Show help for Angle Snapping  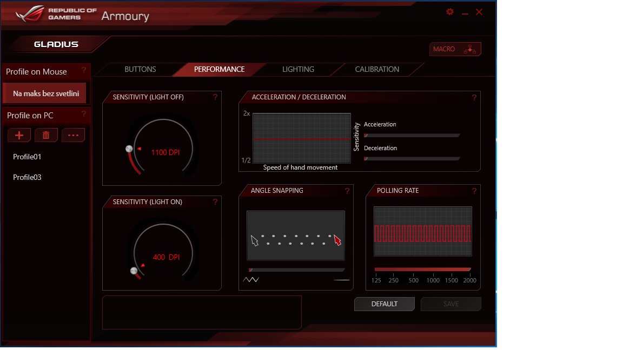(347, 191)
